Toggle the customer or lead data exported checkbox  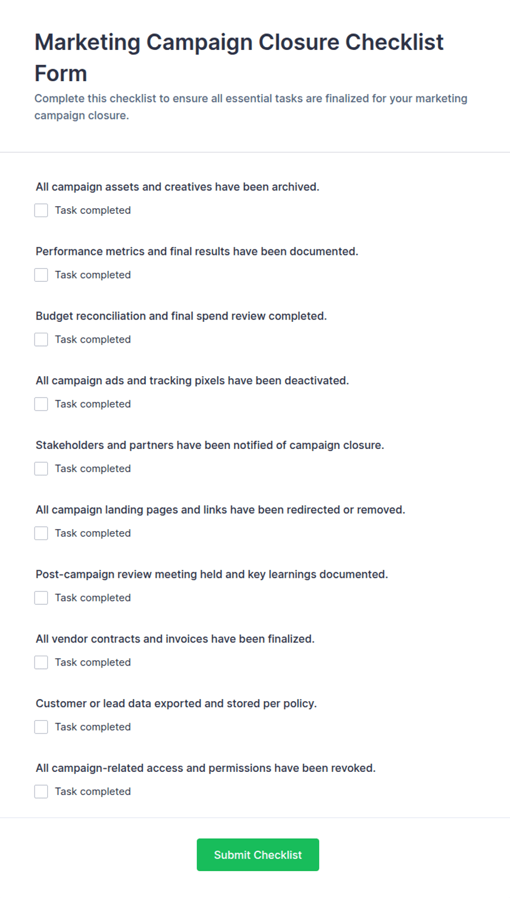tap(41, 728)
